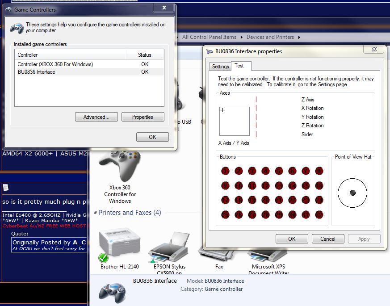The height and width of the screenshot is (306, 390).
Task: Click the "Model: BU0836 Interface" detail text
Action: 215,281
